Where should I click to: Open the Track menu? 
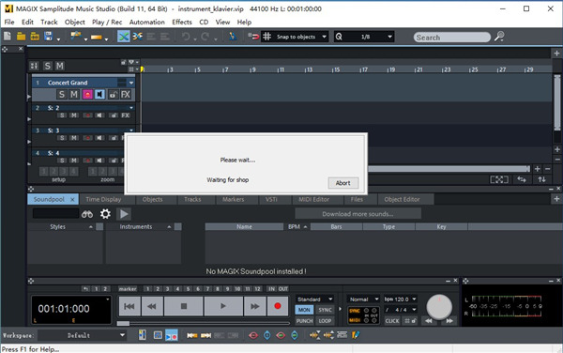49,23
